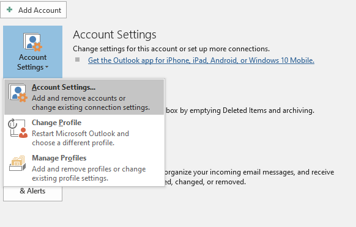Click the Account Settings heading text
This screenshot has height=227, width=356.
(114, 35)
